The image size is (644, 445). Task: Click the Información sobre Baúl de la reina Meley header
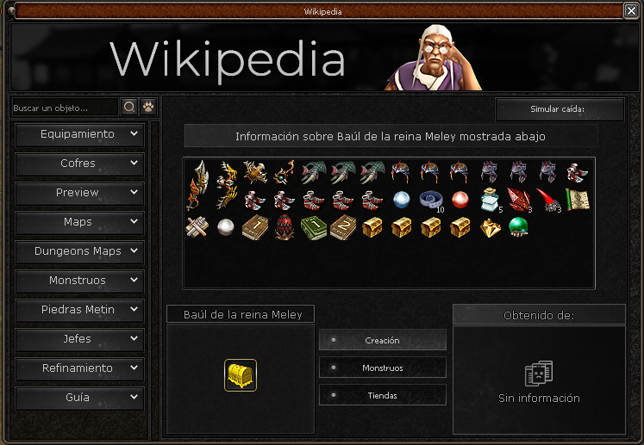click(x=391, y=136)
